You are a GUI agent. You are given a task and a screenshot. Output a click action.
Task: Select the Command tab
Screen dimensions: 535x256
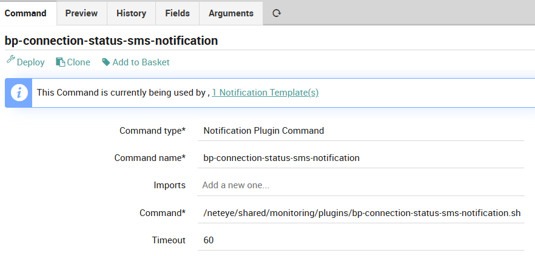pyautogui.click(x=25, y=13)
